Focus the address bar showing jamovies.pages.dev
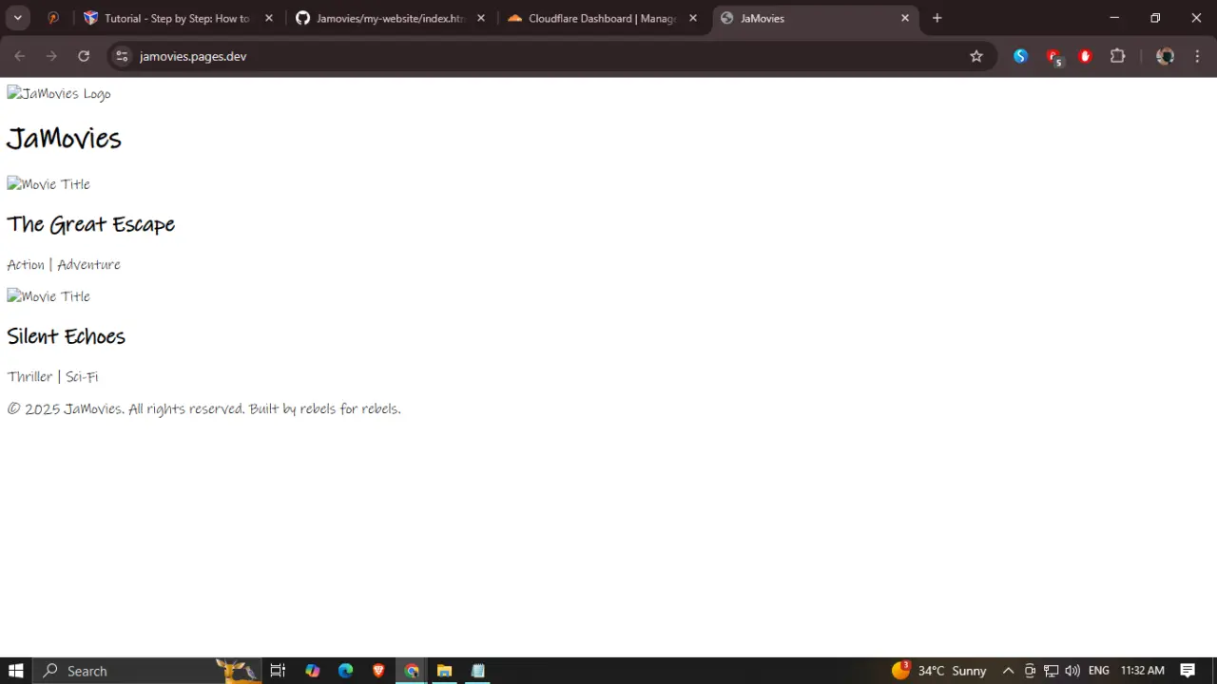 pos(551,56)
